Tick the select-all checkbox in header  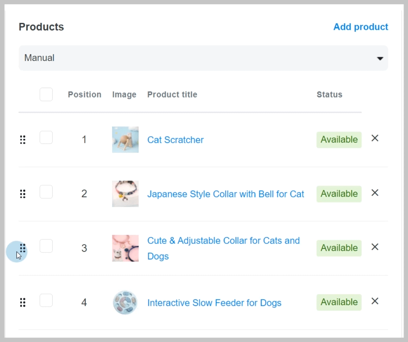point(46,94)
